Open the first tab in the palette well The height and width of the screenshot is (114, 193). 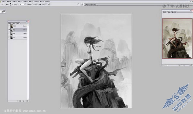[87, 4]
